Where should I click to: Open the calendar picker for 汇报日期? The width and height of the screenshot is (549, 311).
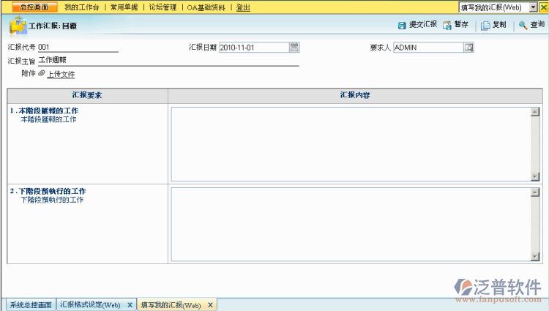tap(294, 48)
